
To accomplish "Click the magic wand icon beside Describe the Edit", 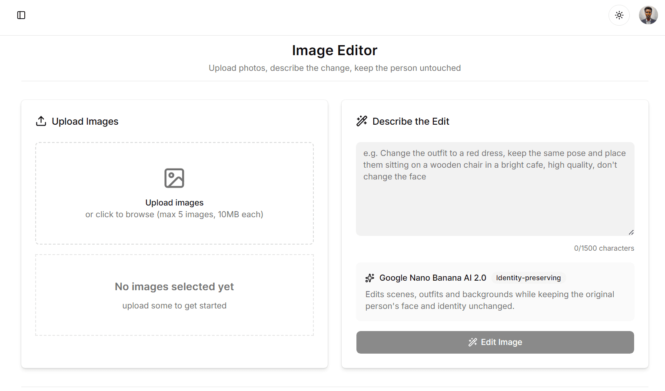I will [362, 121].
